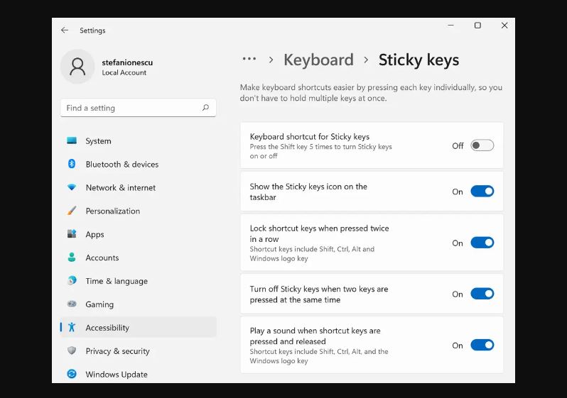Click the Time & language globe icon

click(x=72, y=281)
